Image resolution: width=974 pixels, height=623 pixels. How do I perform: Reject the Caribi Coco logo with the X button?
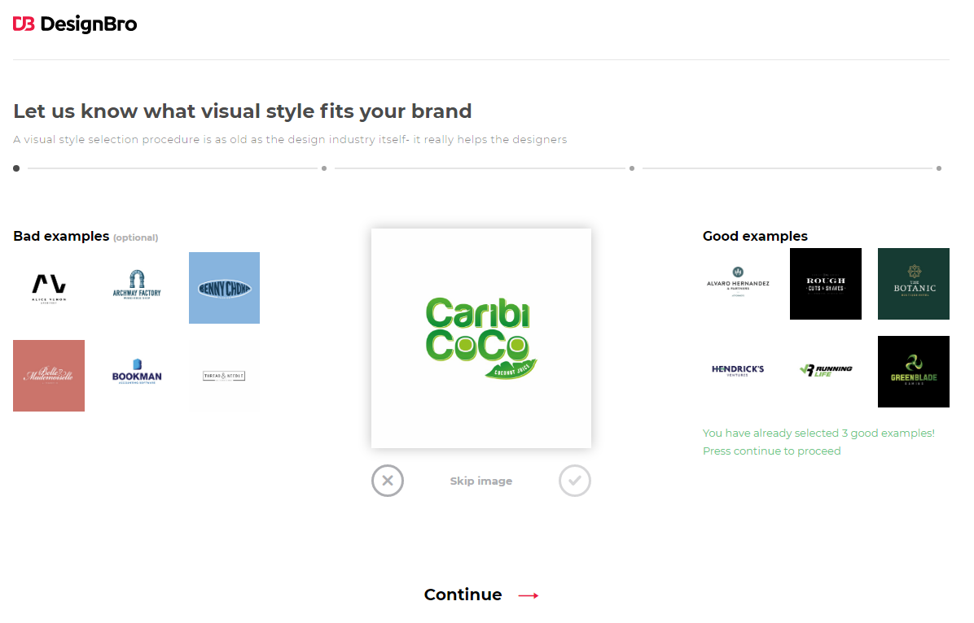click(x=388, y=481)
